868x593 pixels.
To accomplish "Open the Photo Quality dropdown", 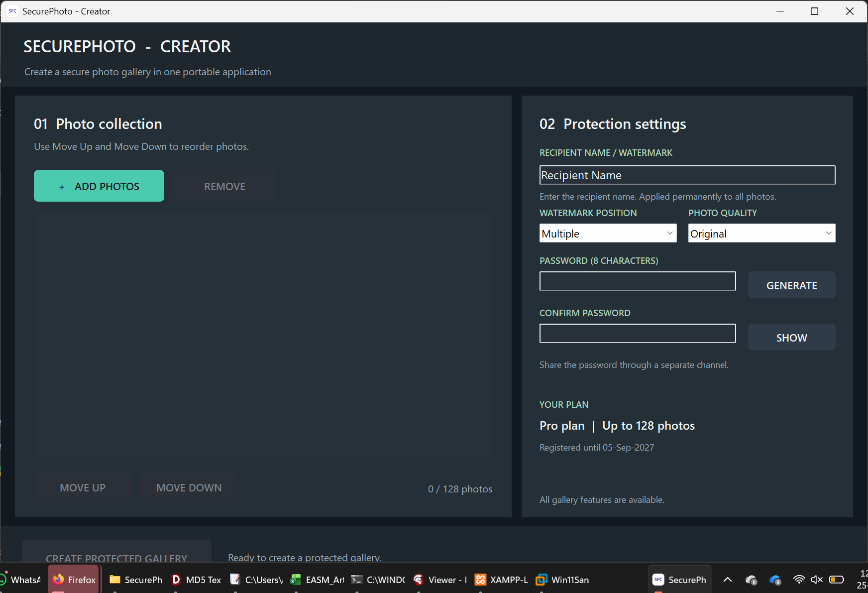I will pos(761,233).
